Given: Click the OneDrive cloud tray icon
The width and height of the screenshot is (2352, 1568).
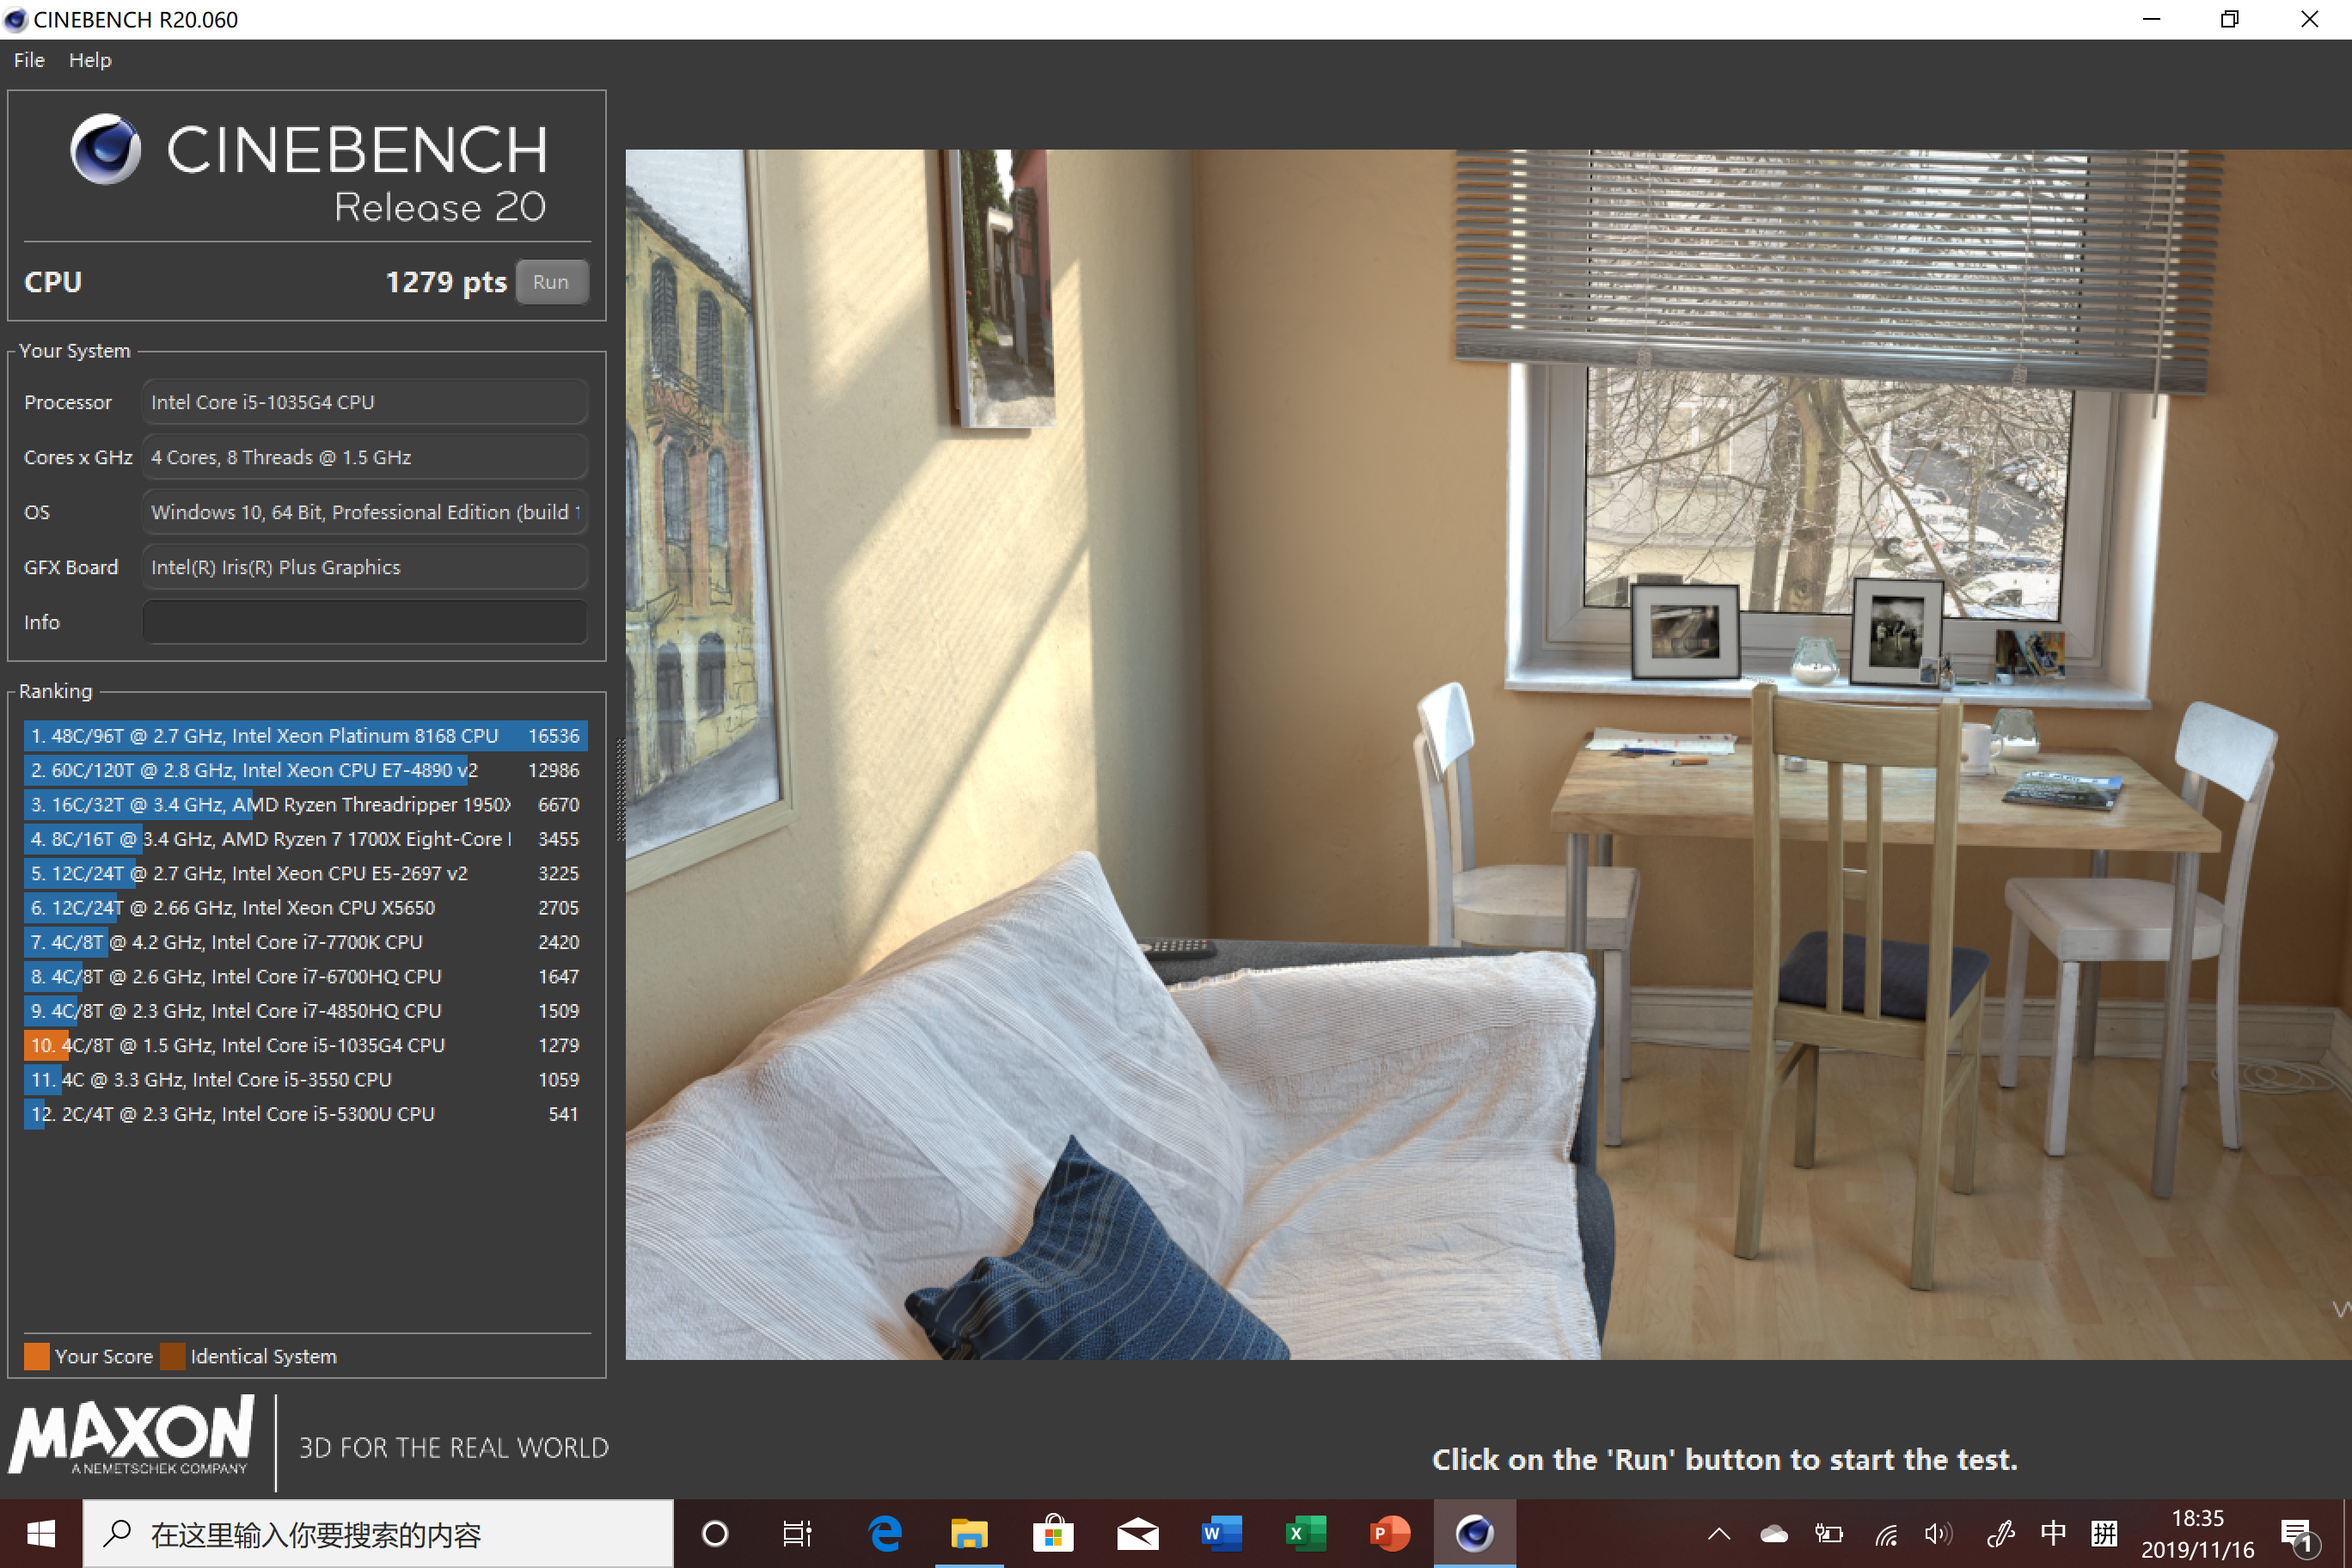Looking at the screenshot, I should pyautogui.click(x=1774, y=1533).
